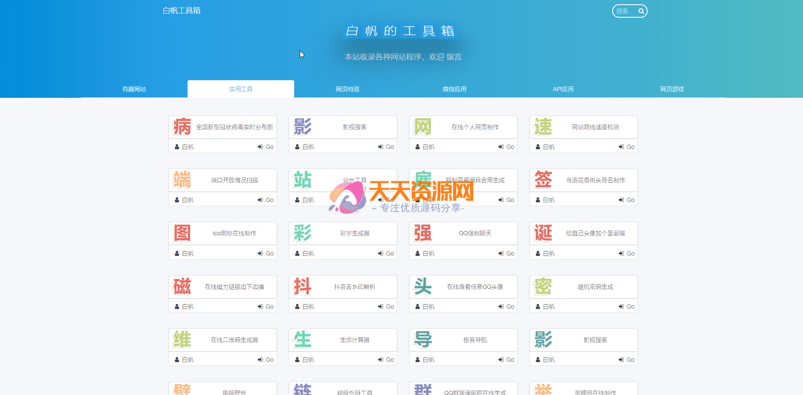
Task: Open the API应用 tab
Action: click(x=563, y=89)
